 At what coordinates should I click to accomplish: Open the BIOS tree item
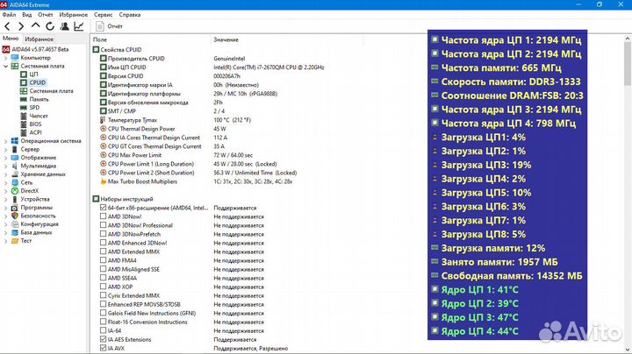pyautogui.click(x=35, y=124)
